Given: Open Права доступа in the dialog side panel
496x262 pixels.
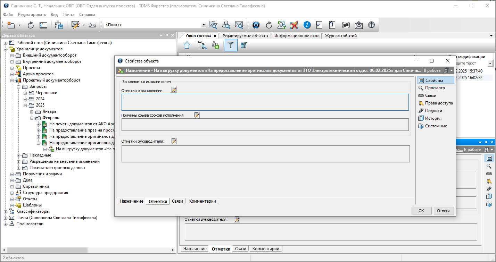Looking at the screenshot, I should (x=435, y=103).
